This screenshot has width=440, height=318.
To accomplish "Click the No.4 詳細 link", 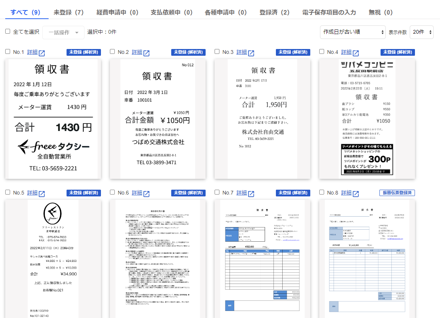I will 346,52.
